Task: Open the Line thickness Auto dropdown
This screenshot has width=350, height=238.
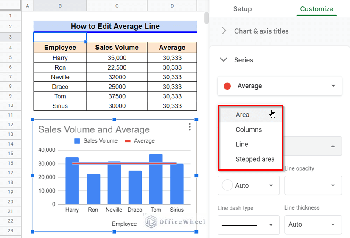Action: 313,224
